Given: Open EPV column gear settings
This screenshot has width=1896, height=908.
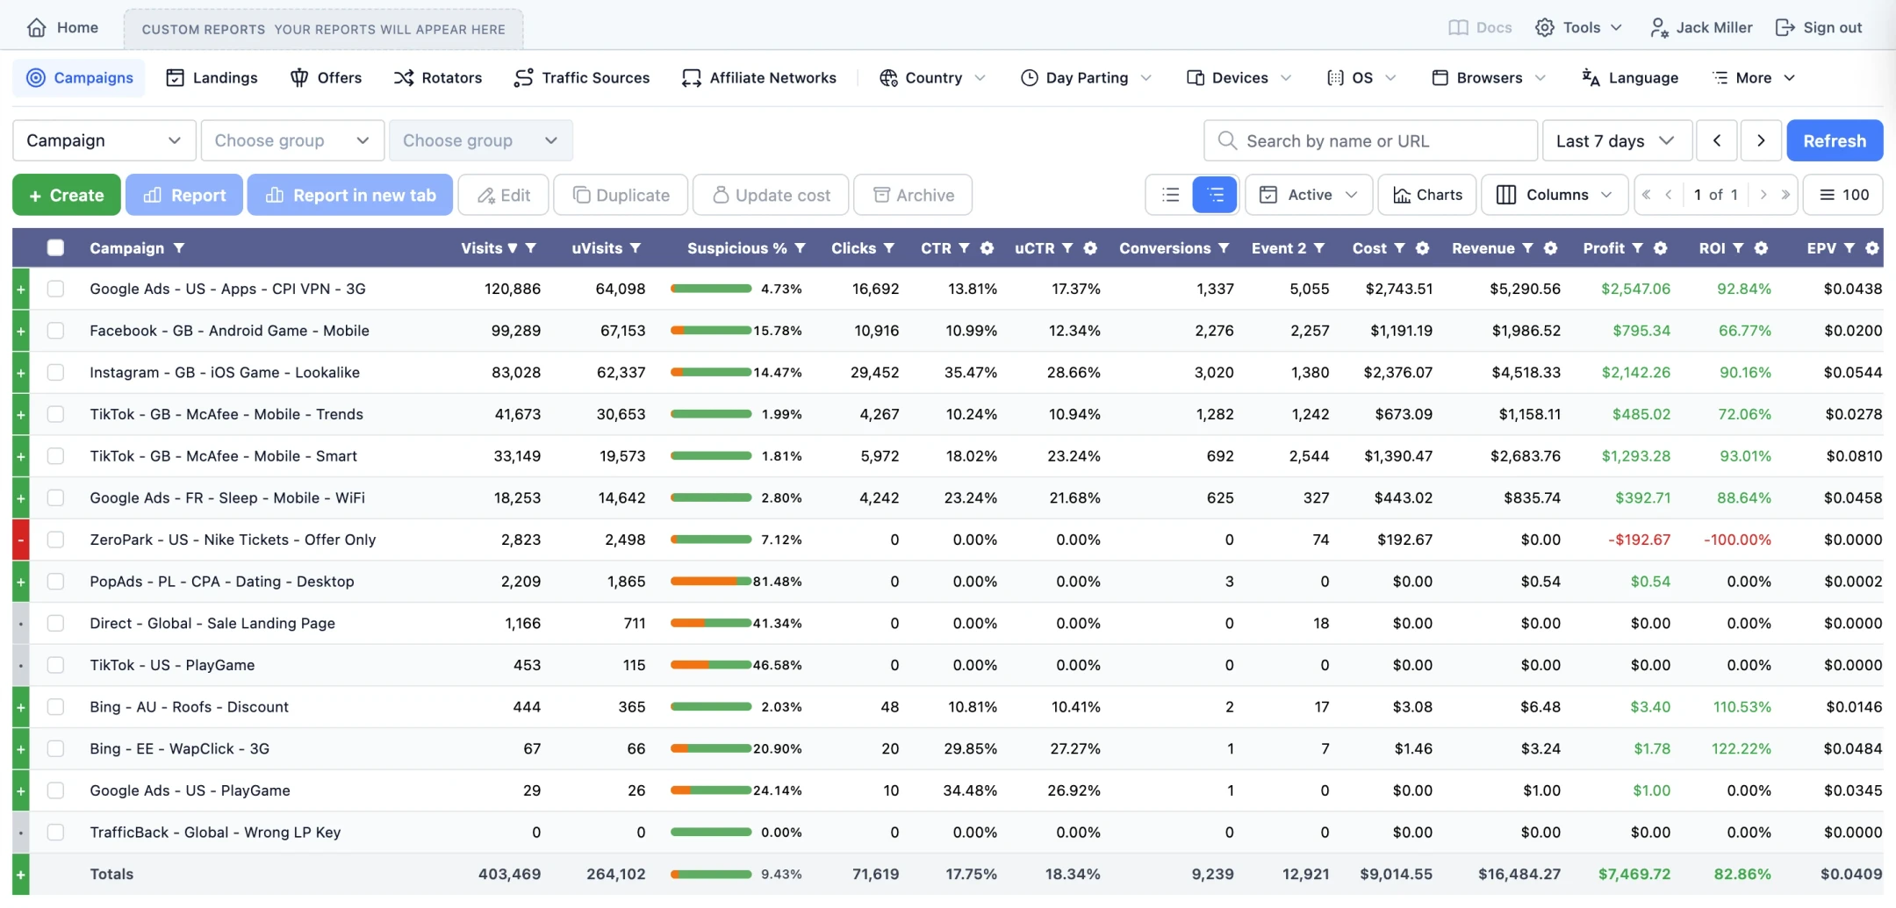Looking at the screenshot, I should (x=1871, y=248).
